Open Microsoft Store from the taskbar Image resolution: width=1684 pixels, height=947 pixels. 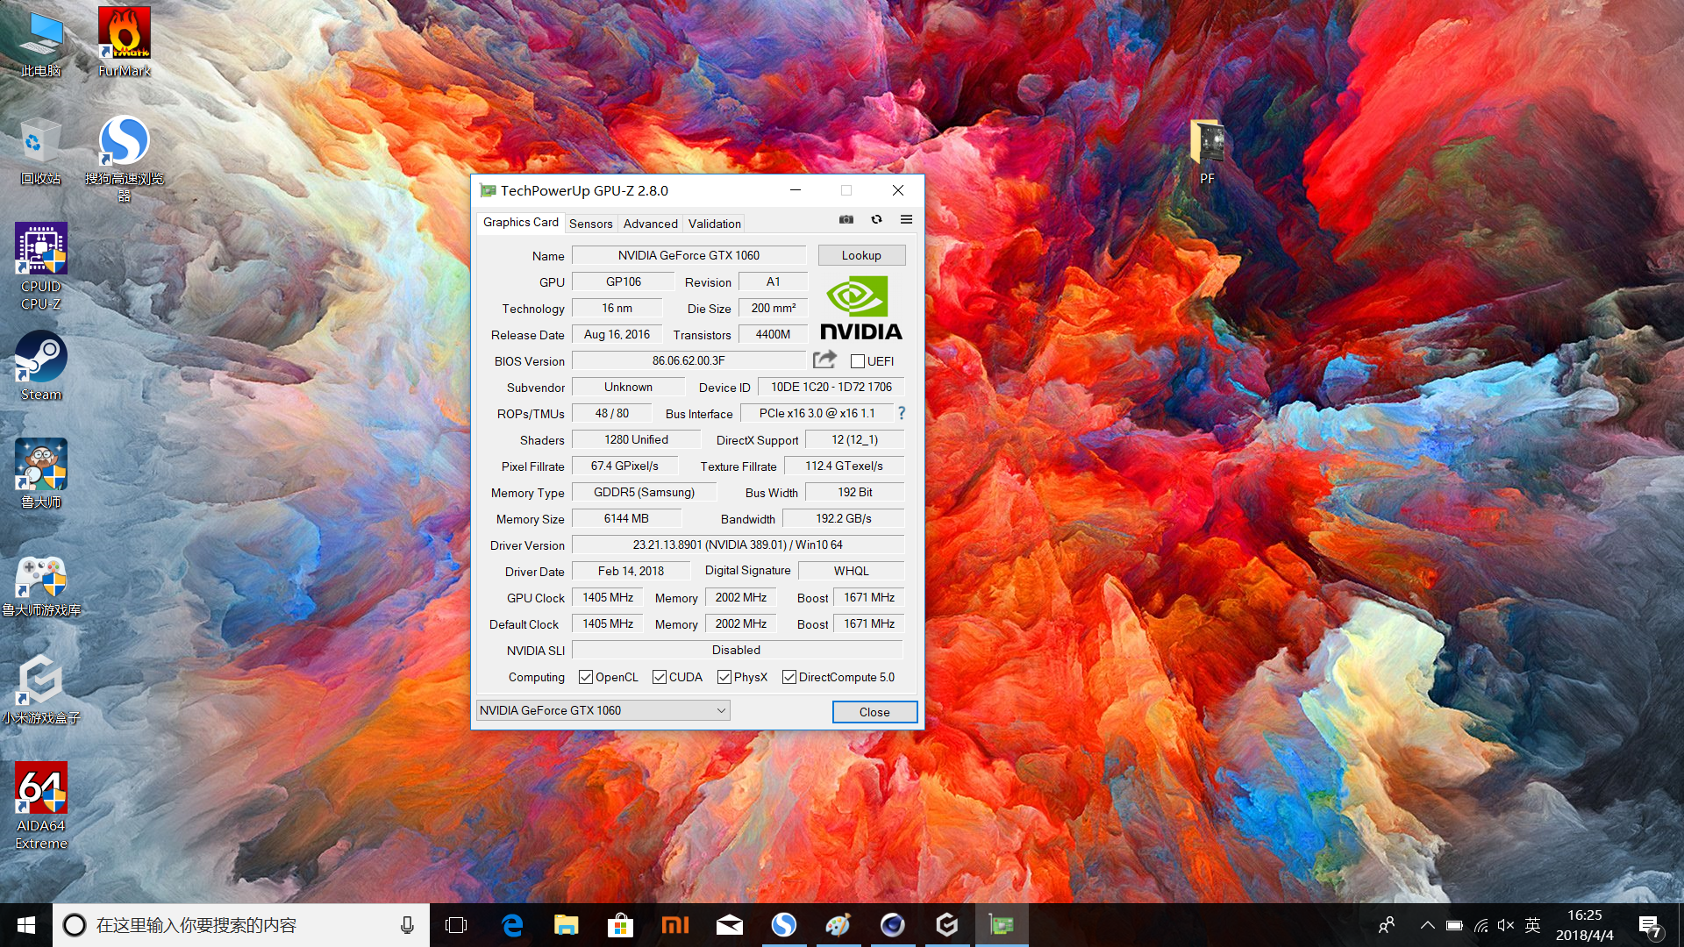coord(621,925)
